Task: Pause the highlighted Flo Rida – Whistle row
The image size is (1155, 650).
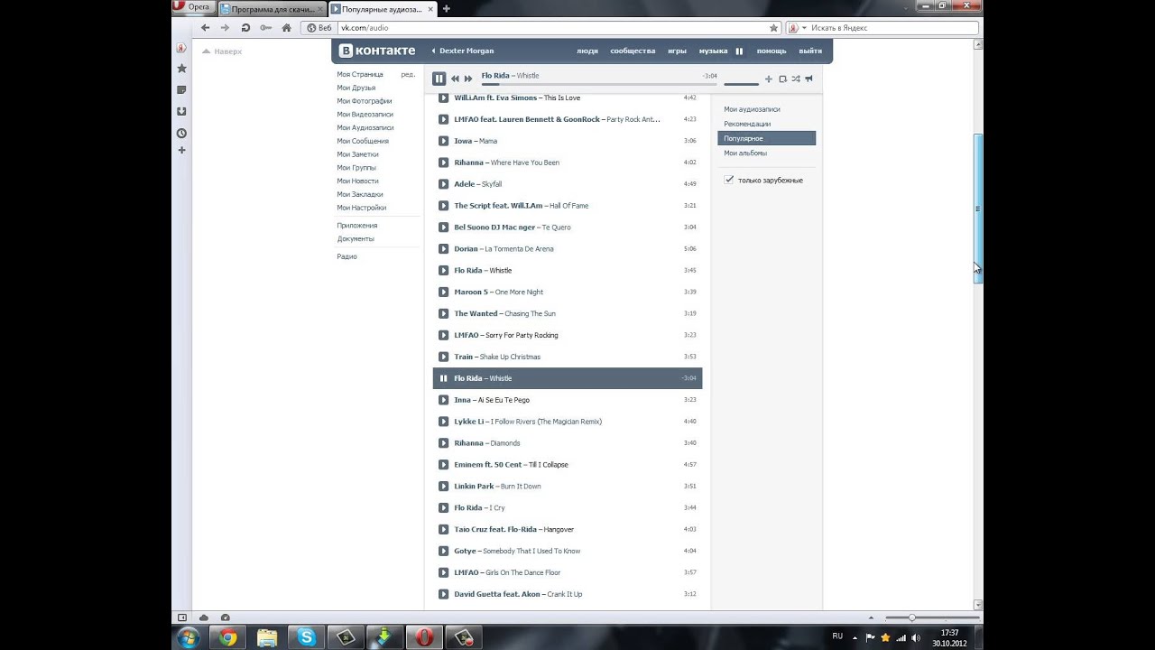Action: click(x=443, y=378)
